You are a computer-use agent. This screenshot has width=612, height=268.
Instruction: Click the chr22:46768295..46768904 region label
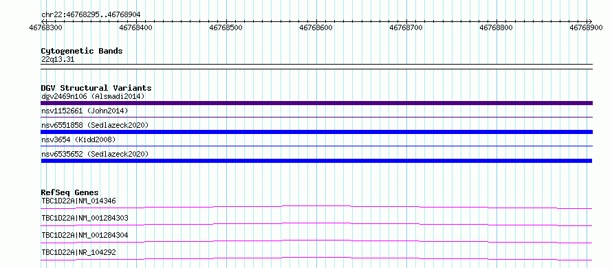pyautogui.click(x=91, y=15)
